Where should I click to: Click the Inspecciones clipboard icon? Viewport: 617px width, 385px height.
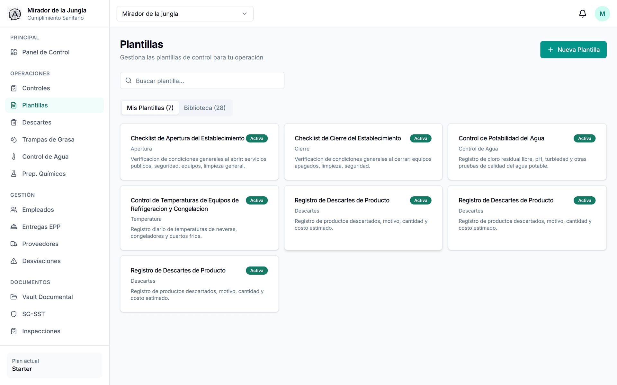coord(13,331)
